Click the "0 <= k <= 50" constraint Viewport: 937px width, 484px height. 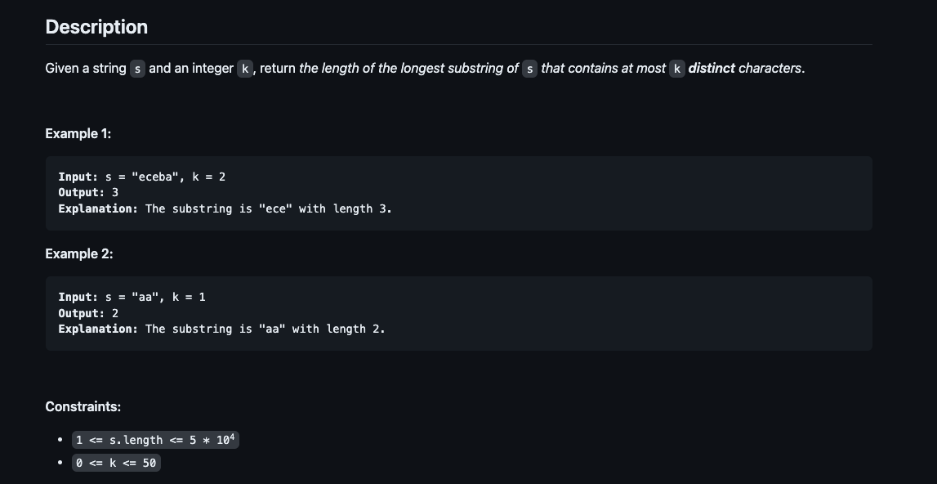[115, 463]
